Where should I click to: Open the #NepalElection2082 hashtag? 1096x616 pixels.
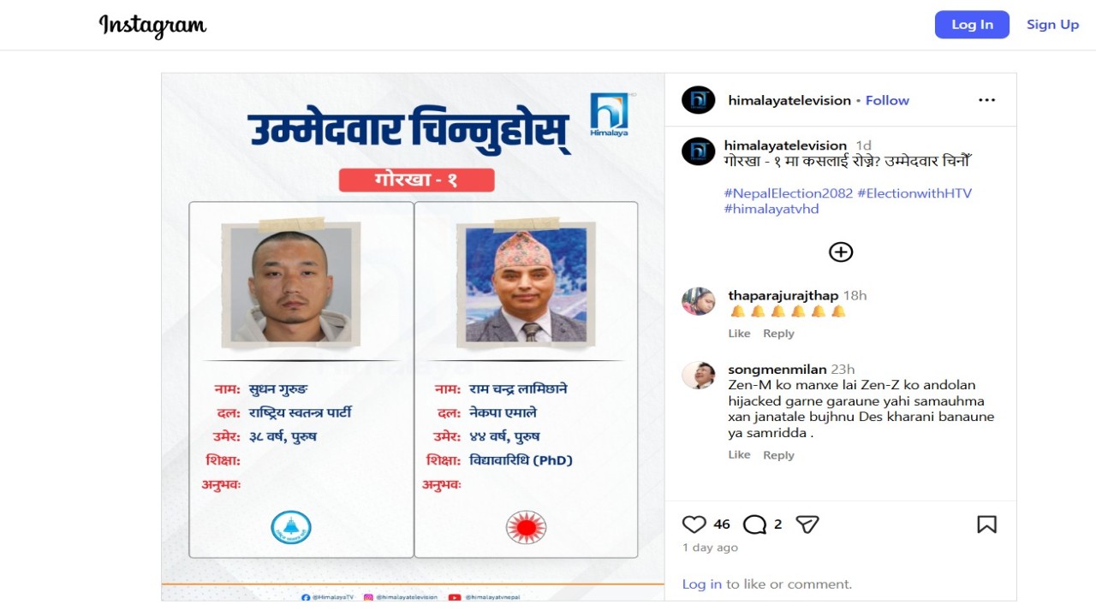788,193
